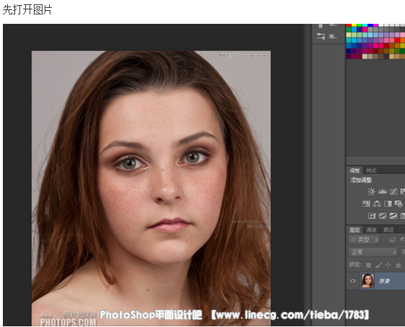Click the 锁定 label in Layers panel
The height and width of the screenshot is (327, 405).
point(356,265)
